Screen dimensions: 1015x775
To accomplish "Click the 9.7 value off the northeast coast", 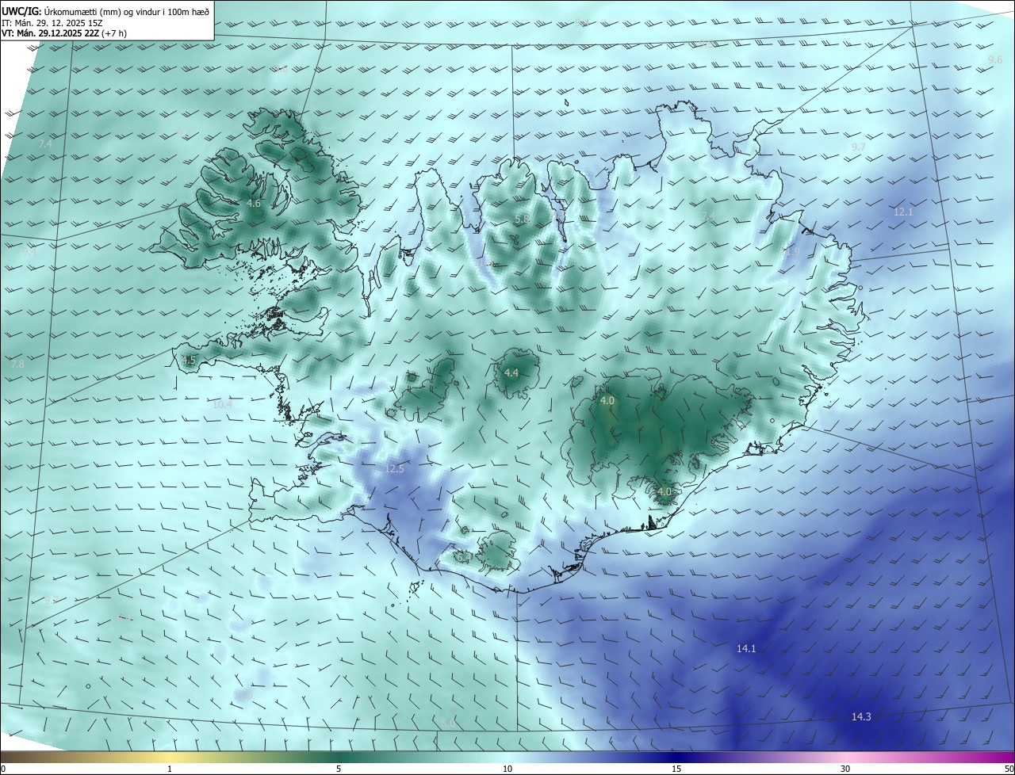I will point(859,147).
